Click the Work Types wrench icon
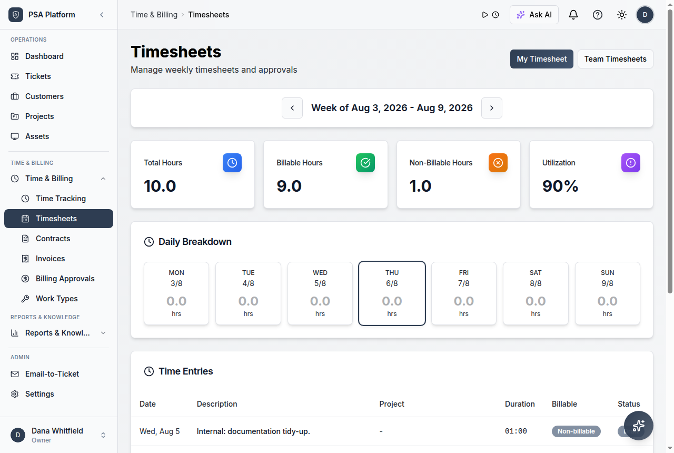Screen dimensions: 674x453 click(x=25, y=299)
